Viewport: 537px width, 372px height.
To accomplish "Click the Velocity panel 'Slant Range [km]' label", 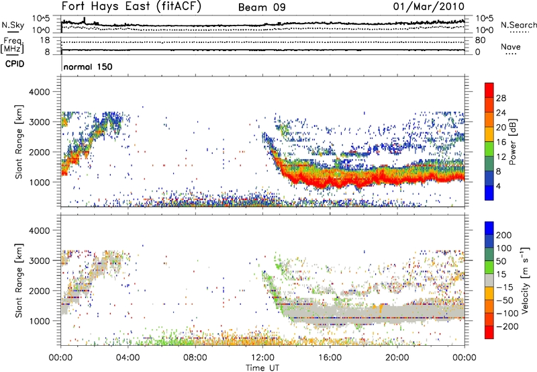I will tap(19, 280).
